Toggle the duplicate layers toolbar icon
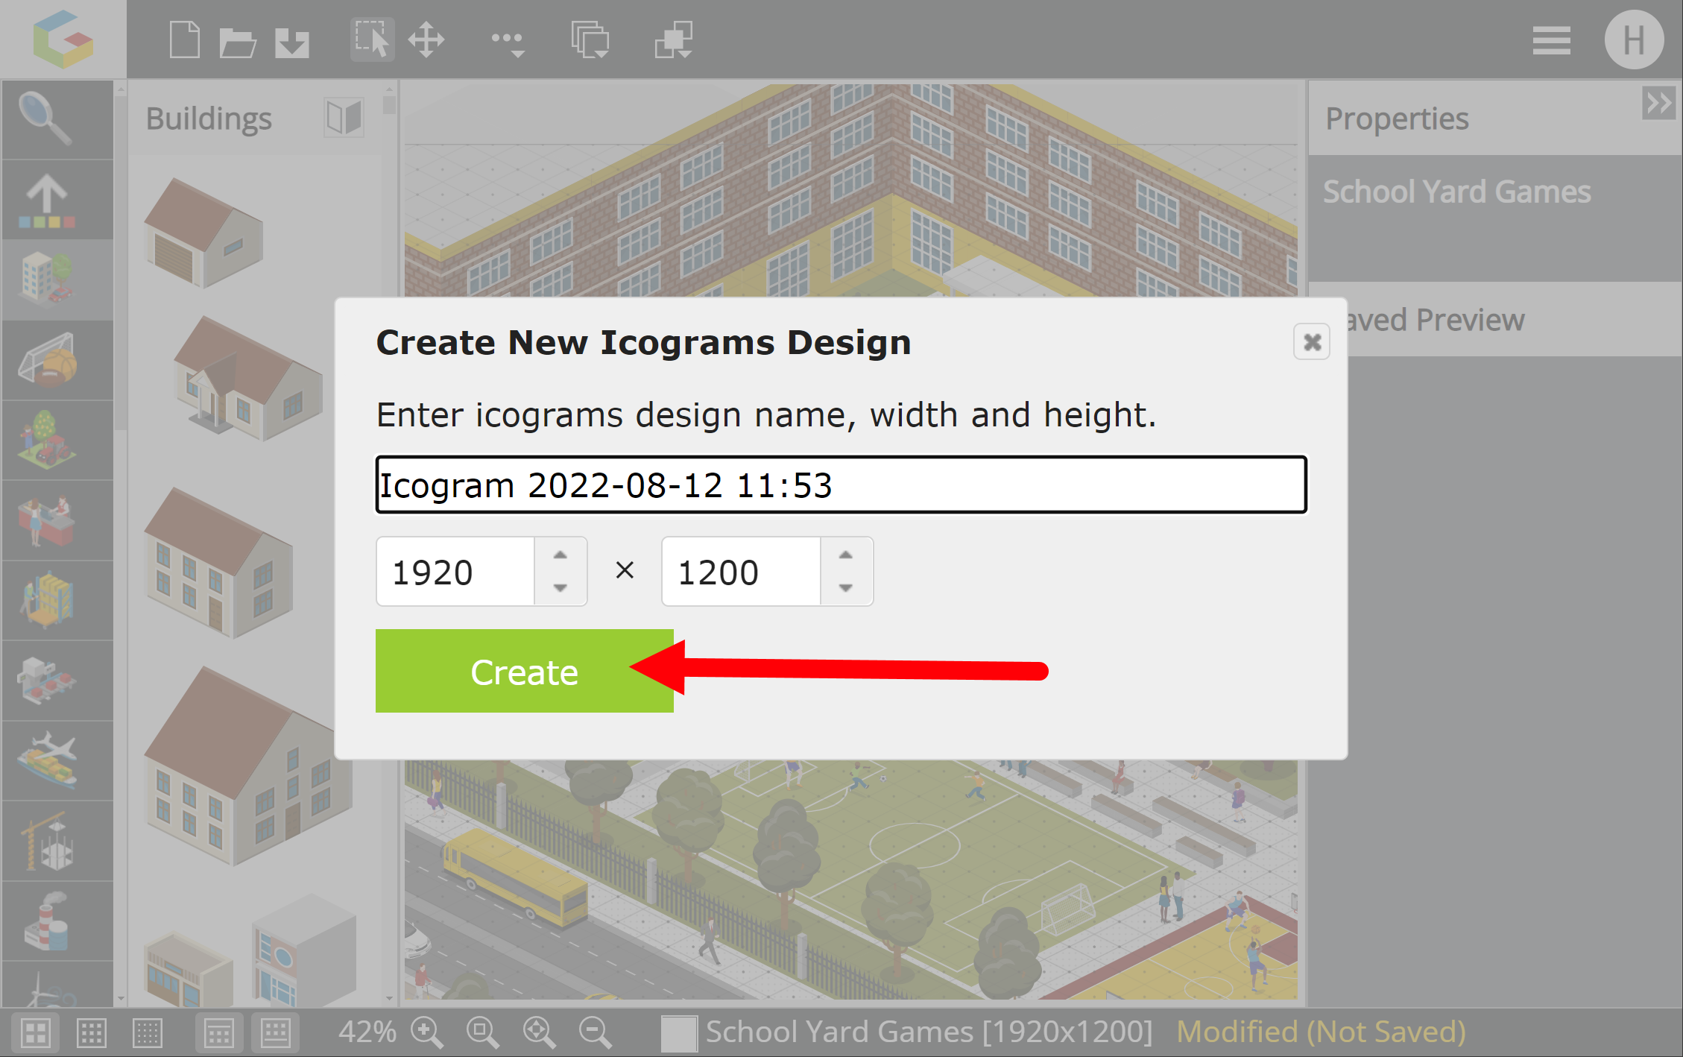 coord(590,40)
